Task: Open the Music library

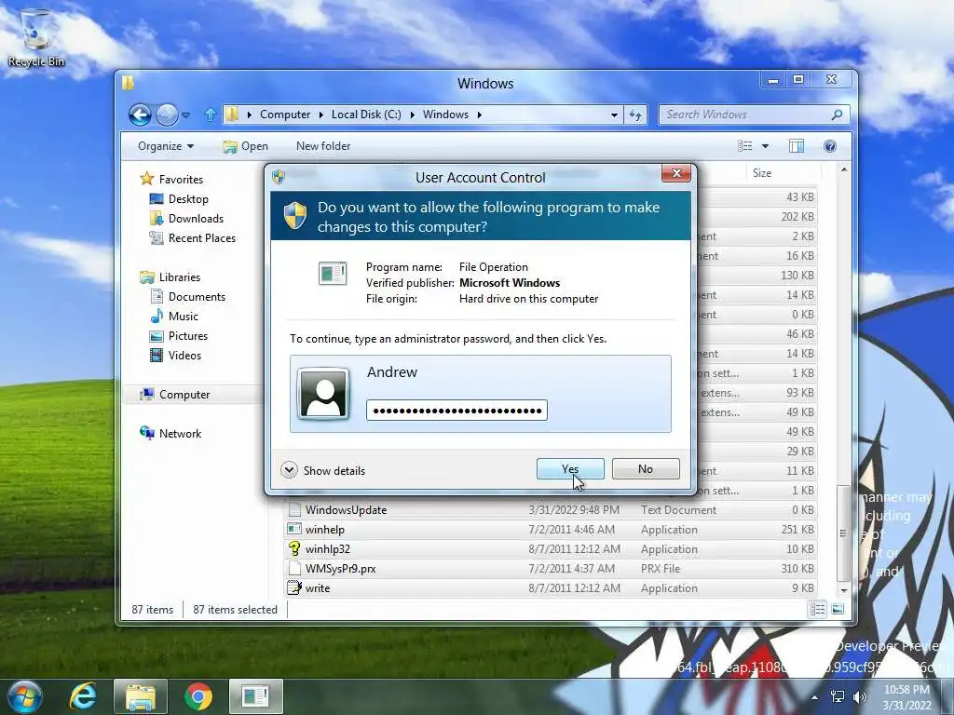Action: click(174, 317)
